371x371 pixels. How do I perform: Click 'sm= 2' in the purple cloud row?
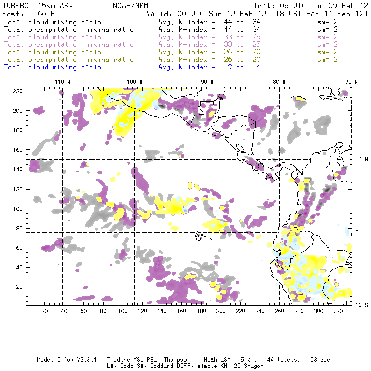pyautogui.click(x=327, y=37)
